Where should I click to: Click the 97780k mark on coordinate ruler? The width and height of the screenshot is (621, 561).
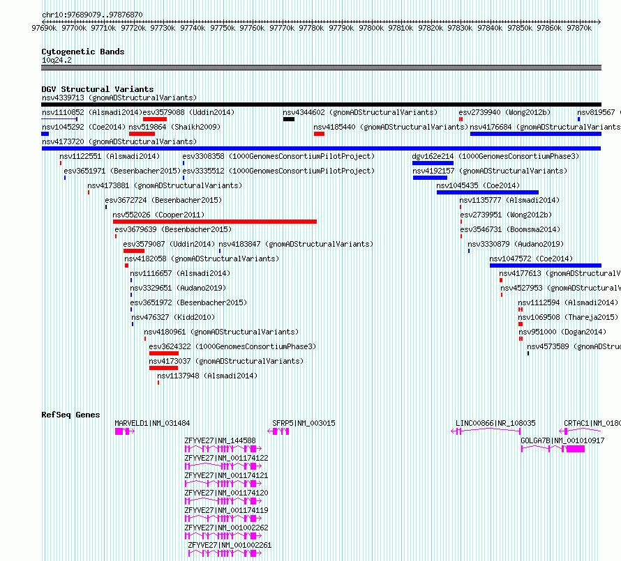tap(311, 28)
